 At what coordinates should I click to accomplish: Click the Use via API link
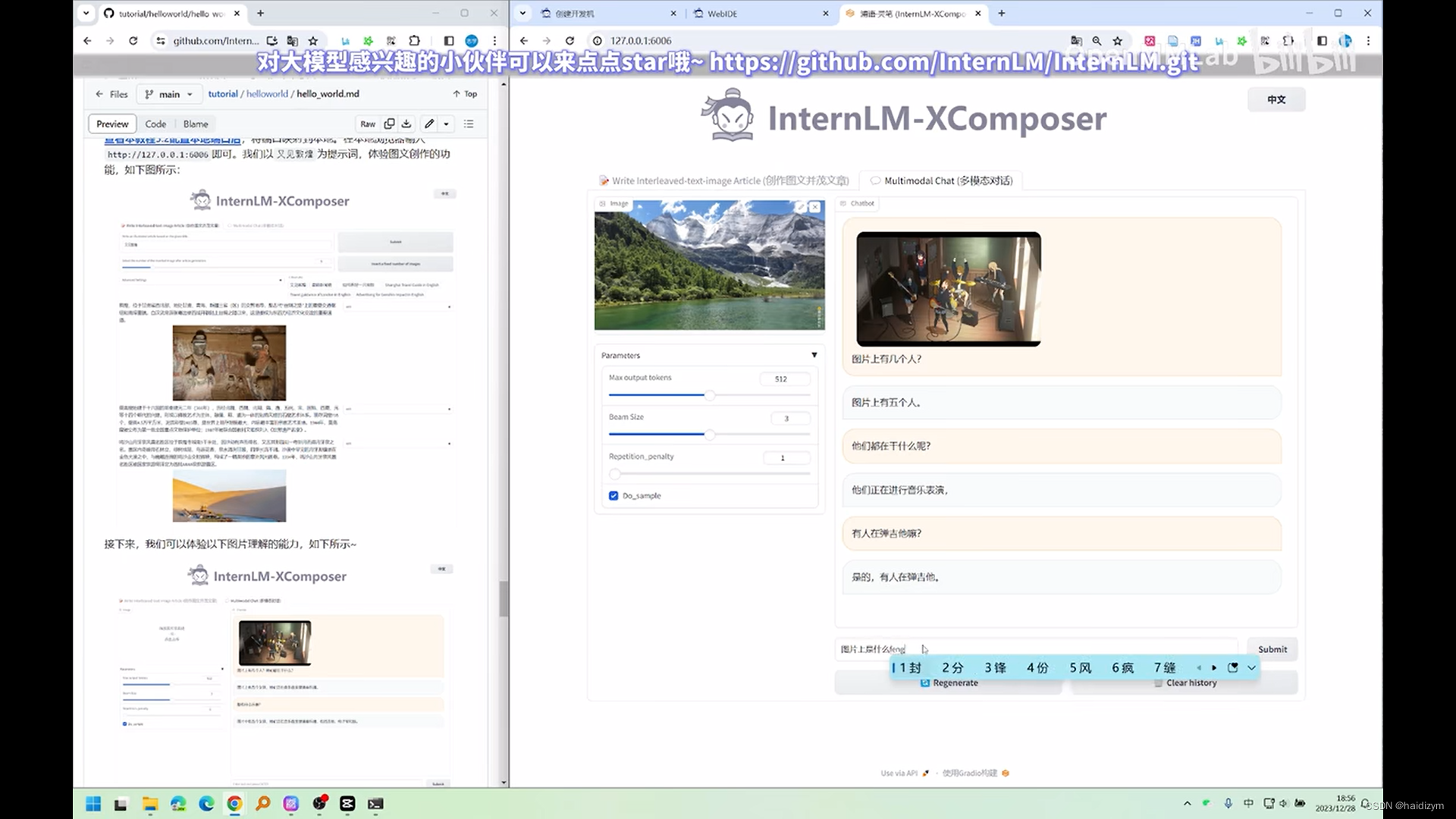click(x=905, y=773)
